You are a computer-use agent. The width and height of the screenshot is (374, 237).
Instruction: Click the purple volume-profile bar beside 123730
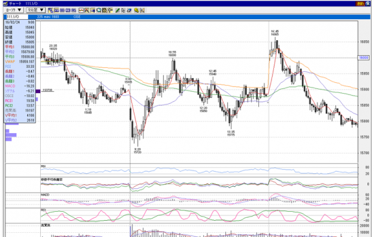[38, 91]
